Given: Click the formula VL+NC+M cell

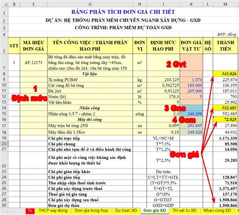Looking at the screenshot, I should [163, 138].
